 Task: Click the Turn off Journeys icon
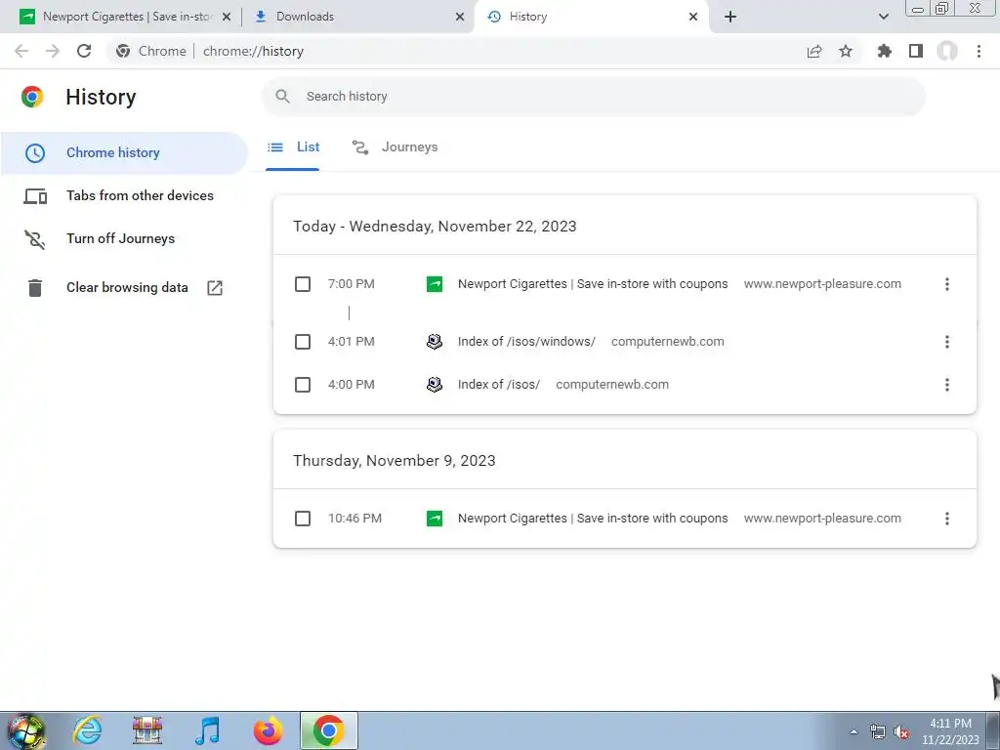click(35, 239)
